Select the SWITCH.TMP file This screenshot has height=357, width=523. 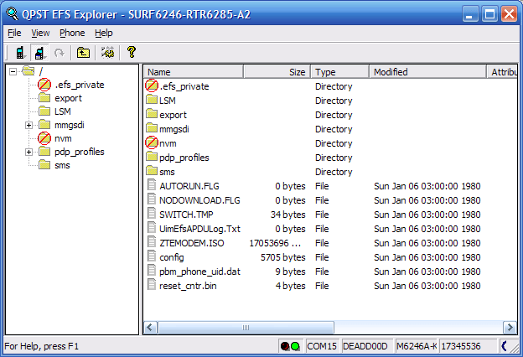186,215
